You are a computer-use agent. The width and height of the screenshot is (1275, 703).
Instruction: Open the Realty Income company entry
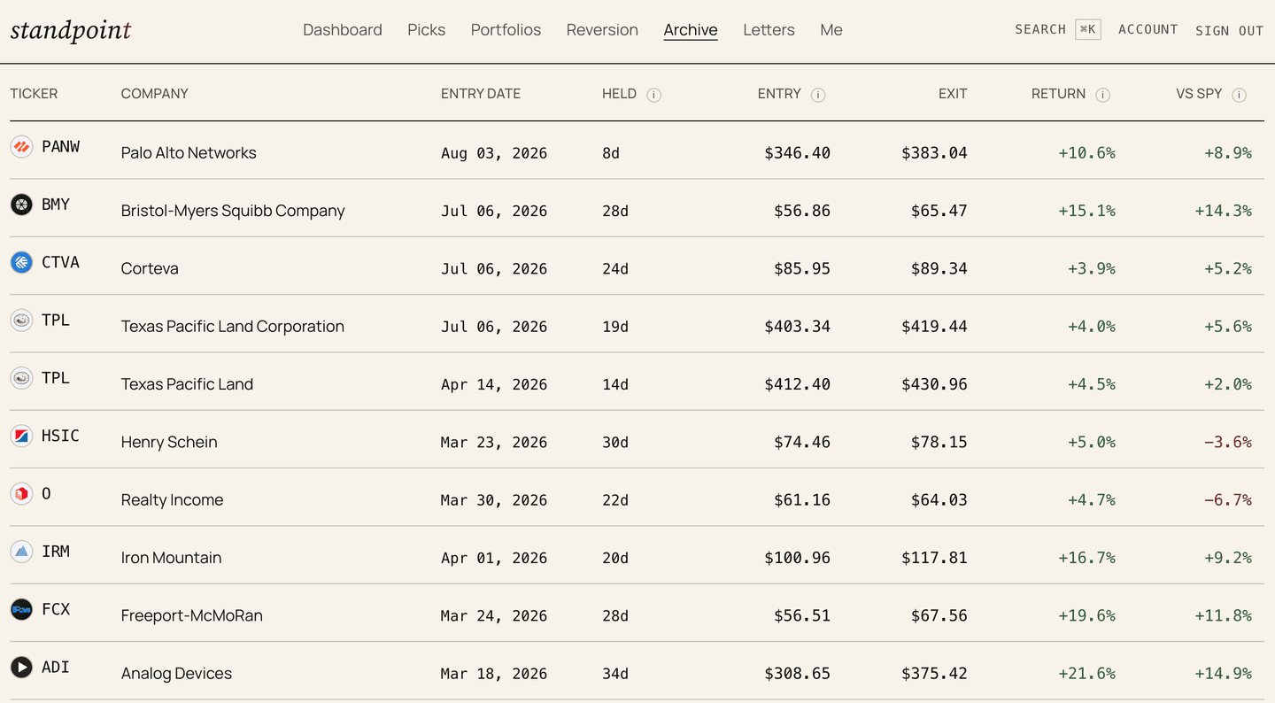pos(172,500)
